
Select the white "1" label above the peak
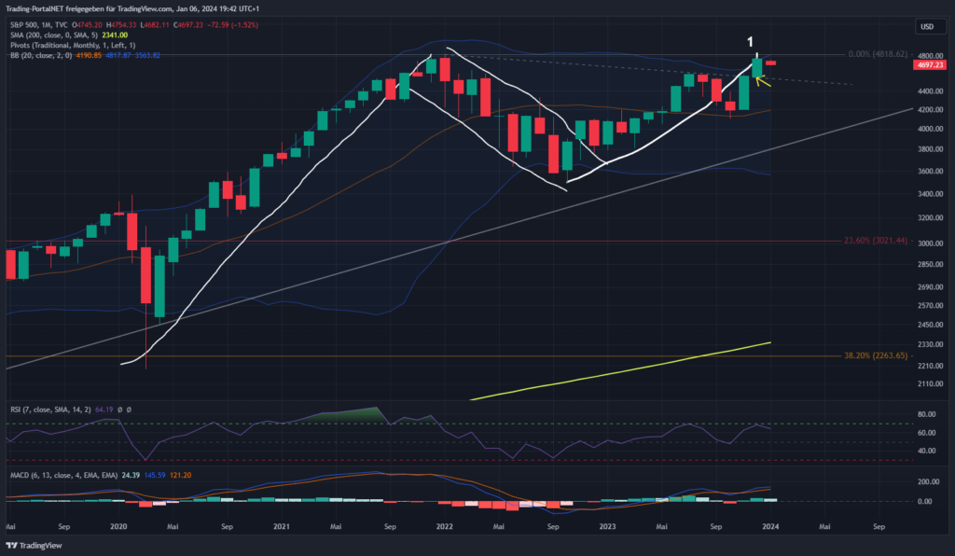pyautogui.click(x=750, y=42)
